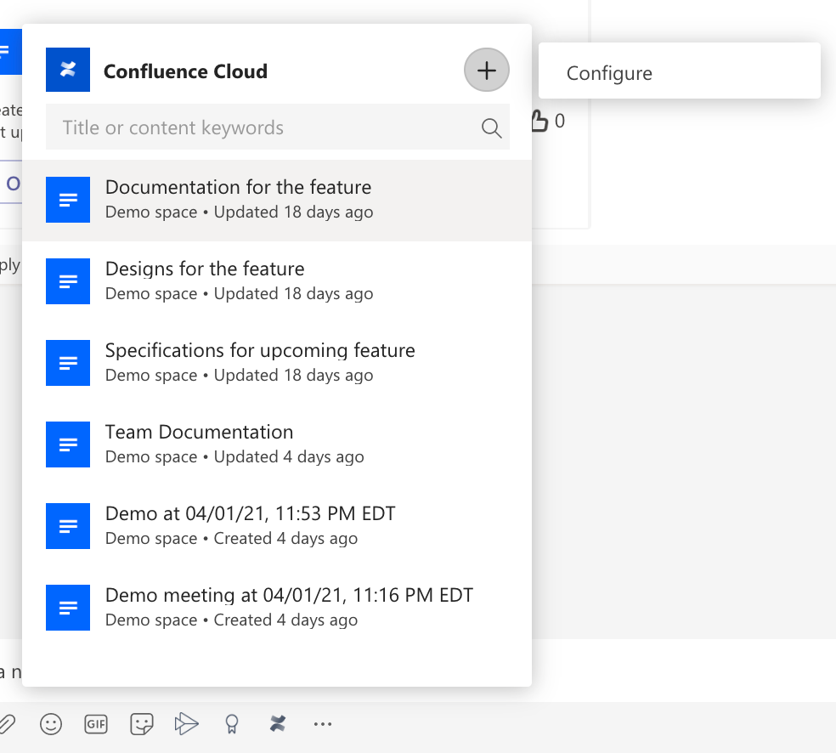Image resolution: width=836 pixels, height=753 pixels.
Task: Click the Stream send-arrow icon in compose toolbar
Action: [186, 724]
